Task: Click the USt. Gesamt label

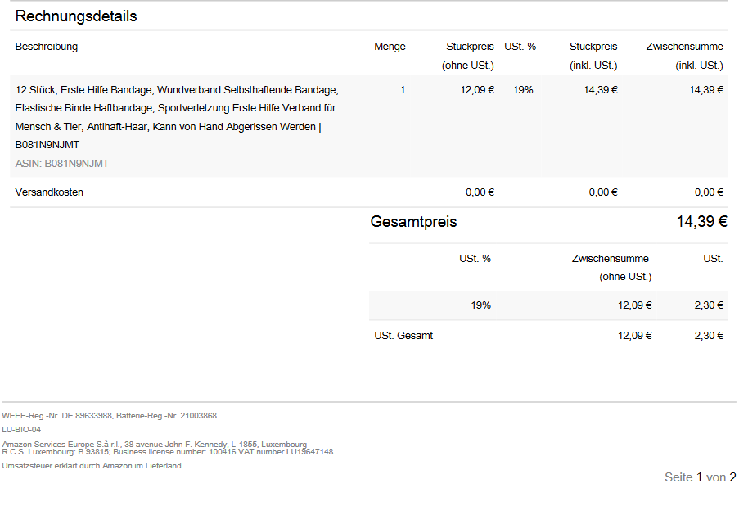Action: (x=403, y=336)
